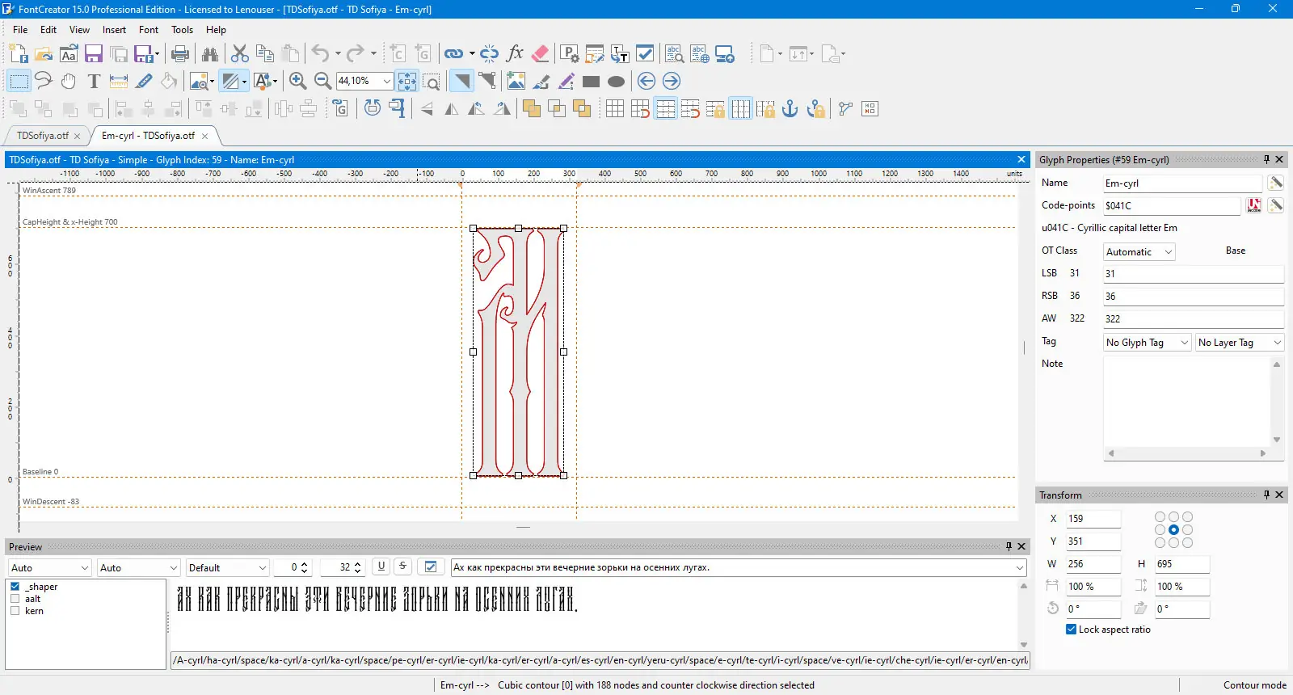Pick the Pan hand tool
Screen dimensions: 1293x695
69,81
